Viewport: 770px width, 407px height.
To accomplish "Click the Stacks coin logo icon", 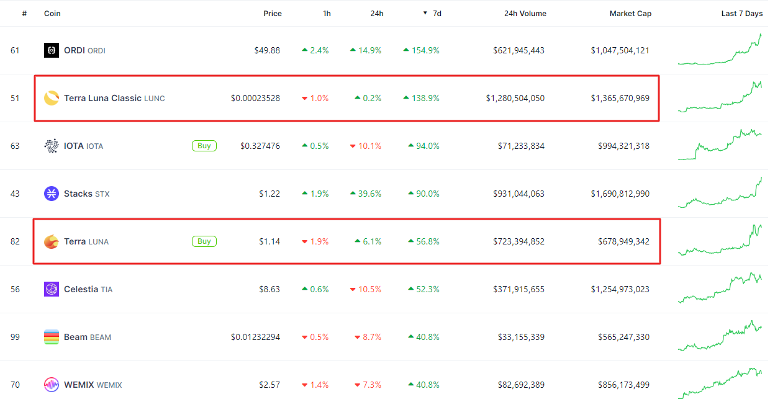I will [x=52, y=194].
